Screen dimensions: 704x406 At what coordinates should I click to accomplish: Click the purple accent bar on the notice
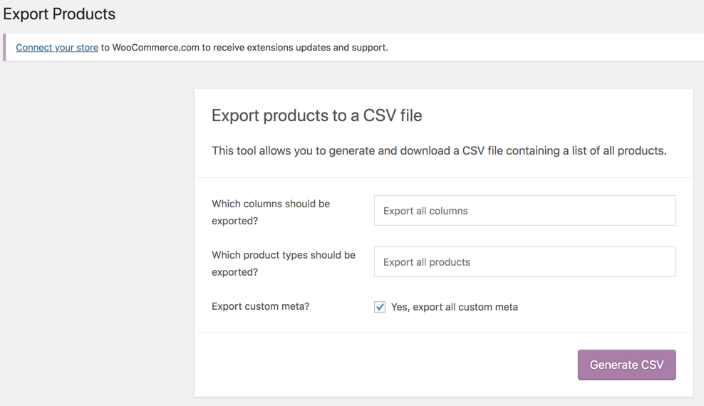5,48
